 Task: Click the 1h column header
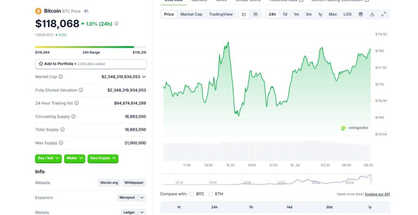click(x=179, y=207)
